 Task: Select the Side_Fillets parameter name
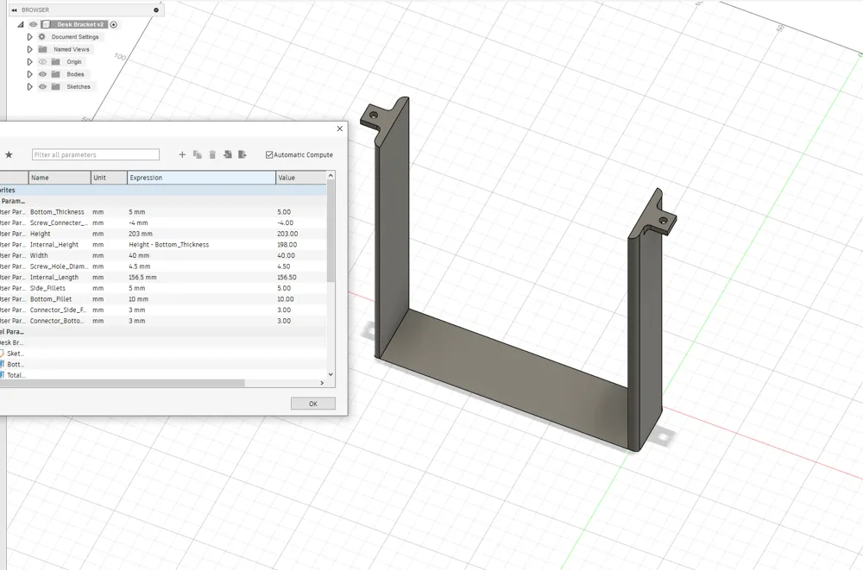point(47,288)
